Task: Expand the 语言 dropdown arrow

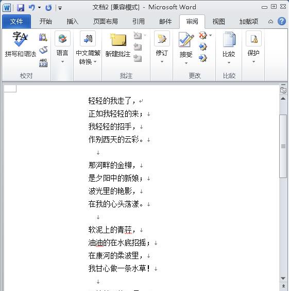Action: coord(62,62)
